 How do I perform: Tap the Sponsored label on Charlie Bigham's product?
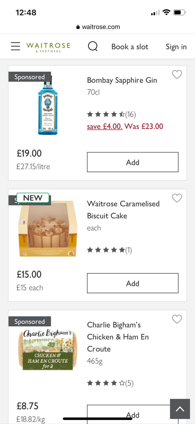[x=29, y=321]
